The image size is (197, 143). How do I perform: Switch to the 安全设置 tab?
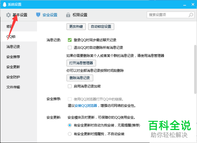pos(46,15)
